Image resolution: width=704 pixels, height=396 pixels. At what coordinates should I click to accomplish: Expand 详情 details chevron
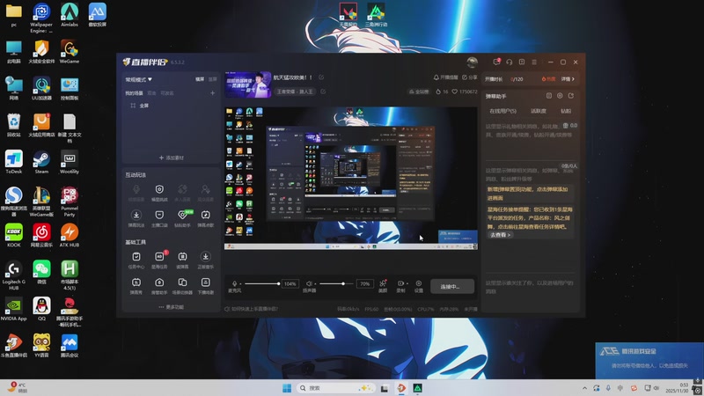coord(568,79)
